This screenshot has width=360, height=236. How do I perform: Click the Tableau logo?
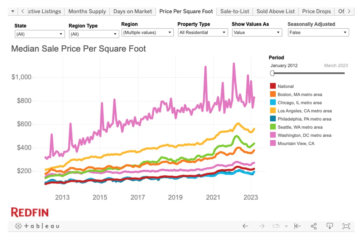click(37, 226)
